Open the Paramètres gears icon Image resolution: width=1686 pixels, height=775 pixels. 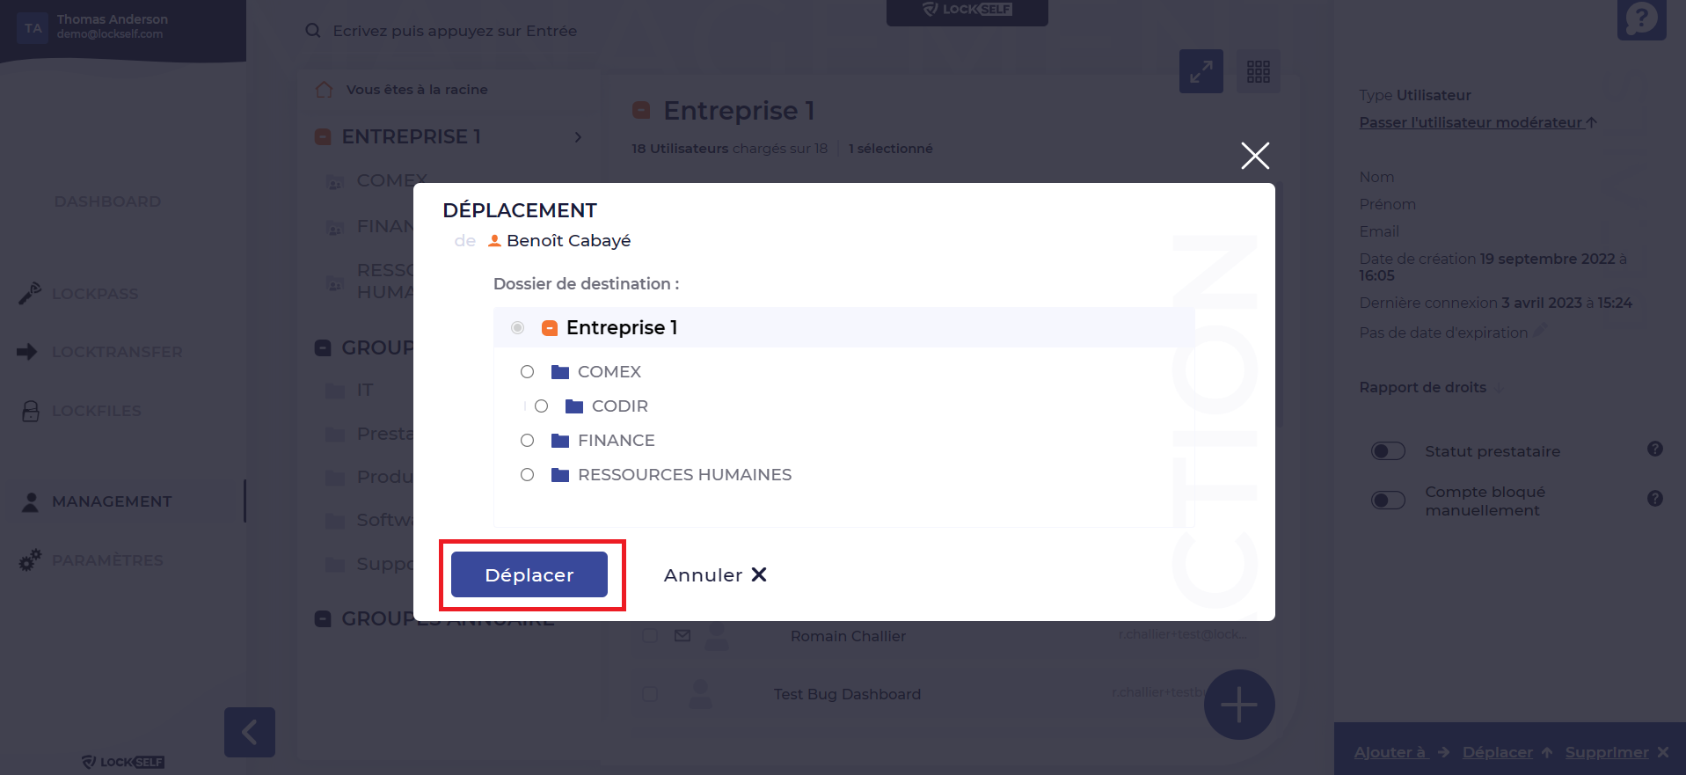pos(30,560)
